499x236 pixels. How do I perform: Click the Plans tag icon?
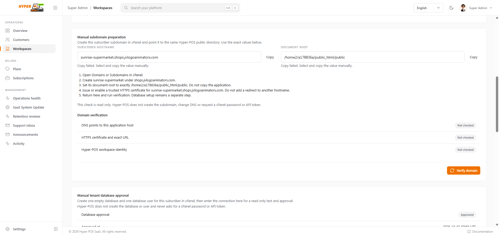coord(8,69)
